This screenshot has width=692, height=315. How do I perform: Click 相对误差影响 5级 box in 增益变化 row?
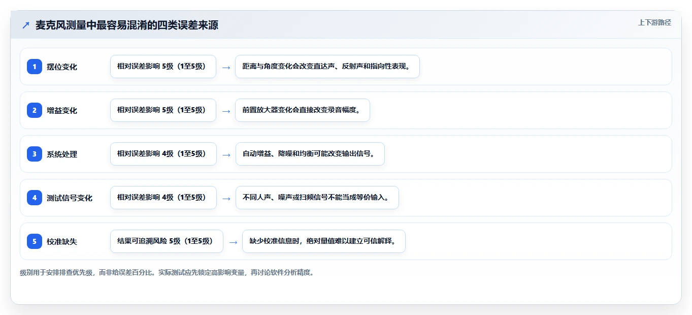(163, 110)
